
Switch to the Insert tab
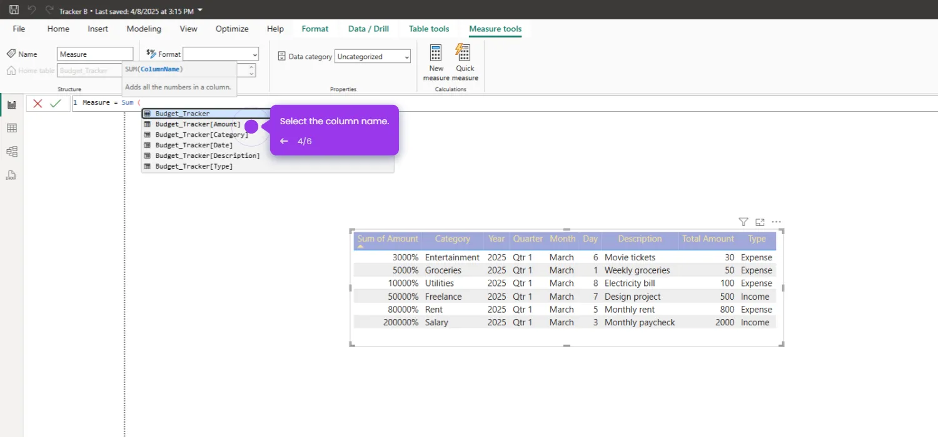click(98, 29)
